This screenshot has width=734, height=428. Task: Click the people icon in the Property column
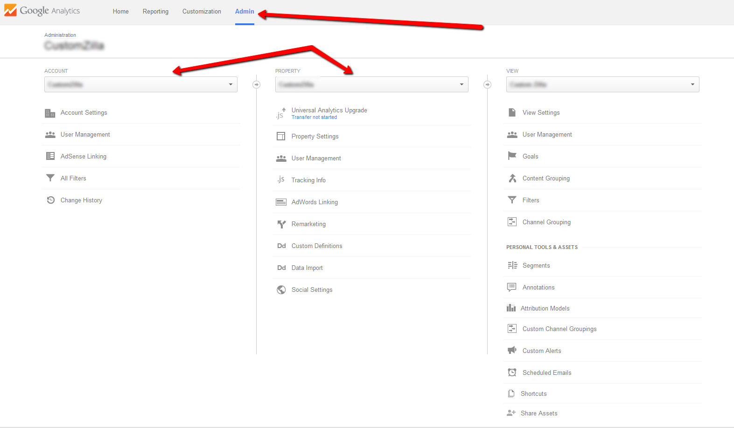pyautogui.click(x=281, y=159)
